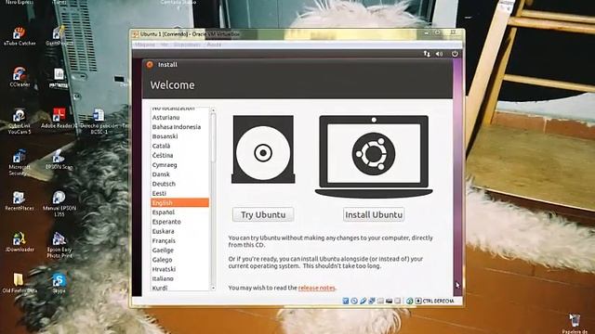Select Català language
The width and height of the screenshot is (595, 334).
point(179,146)
